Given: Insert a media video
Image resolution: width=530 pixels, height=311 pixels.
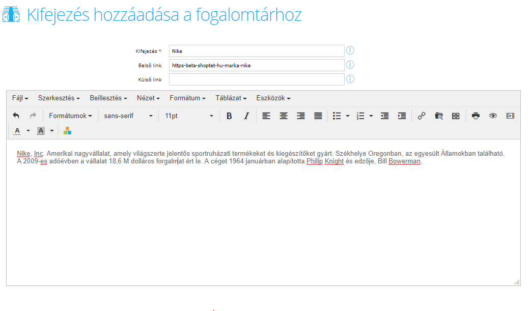Looking at the screenshot, I should click(x=510, y=116).
